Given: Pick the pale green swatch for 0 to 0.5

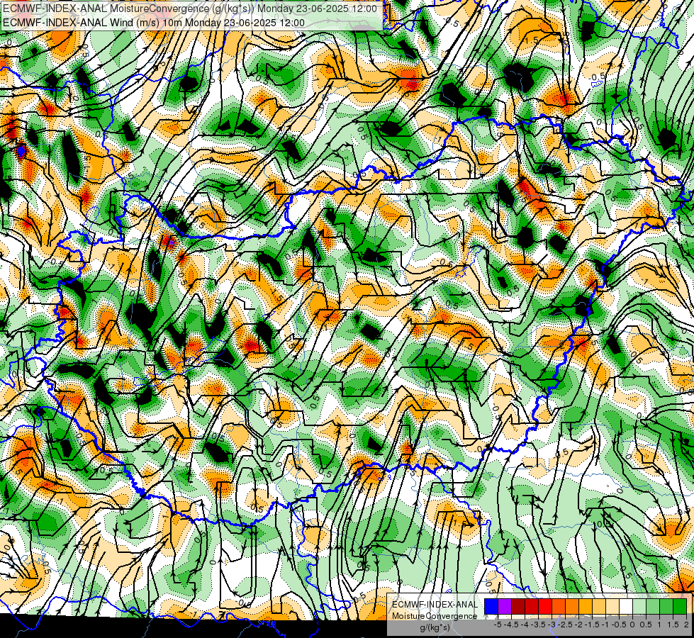Looking at the screenshot, I should point(639,606).
